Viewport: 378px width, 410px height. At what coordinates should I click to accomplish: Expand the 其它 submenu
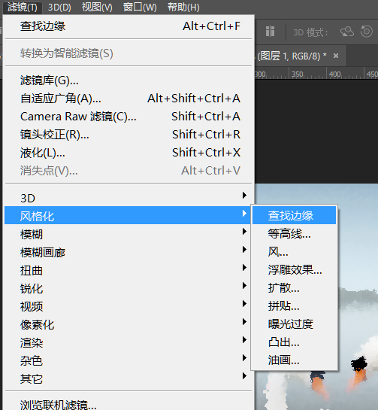click(x=129, y=378)
